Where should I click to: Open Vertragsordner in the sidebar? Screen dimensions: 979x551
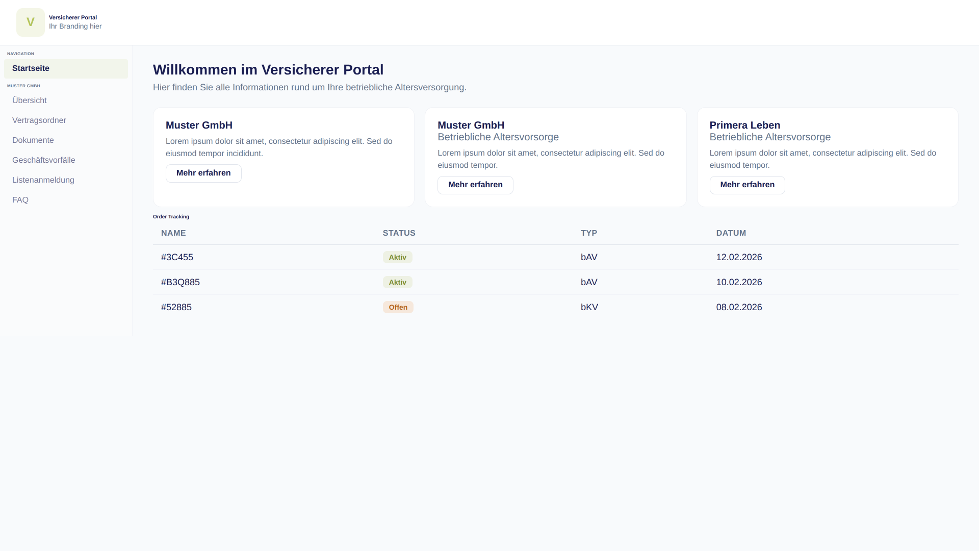coord(39,120)
